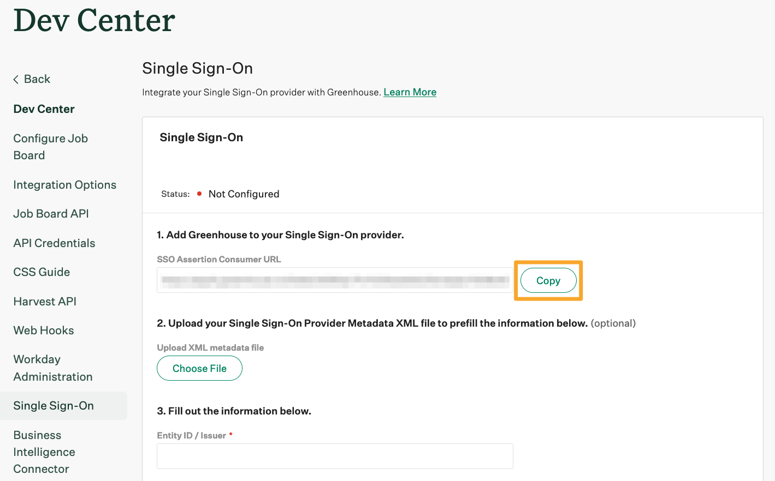View API Credentials
The height and width of the screenshot is (481, 775).
54,243
